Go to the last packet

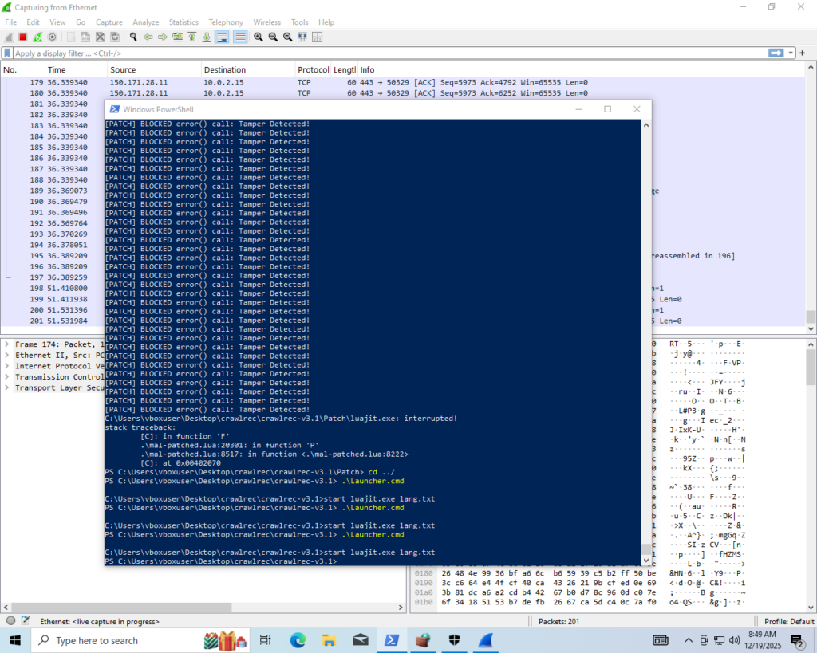pos(207,37)
